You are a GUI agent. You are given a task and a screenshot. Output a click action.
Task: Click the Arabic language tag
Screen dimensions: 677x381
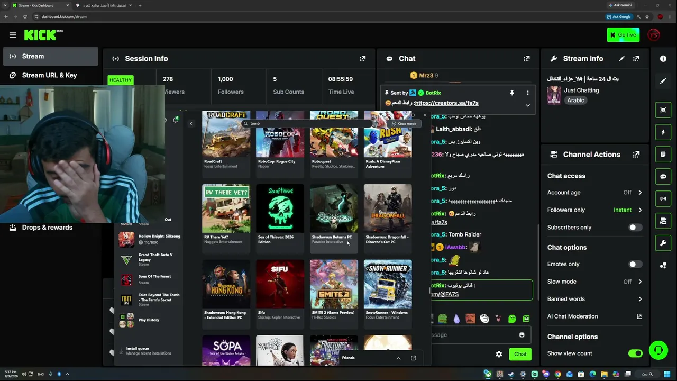[x=575, y=101]
